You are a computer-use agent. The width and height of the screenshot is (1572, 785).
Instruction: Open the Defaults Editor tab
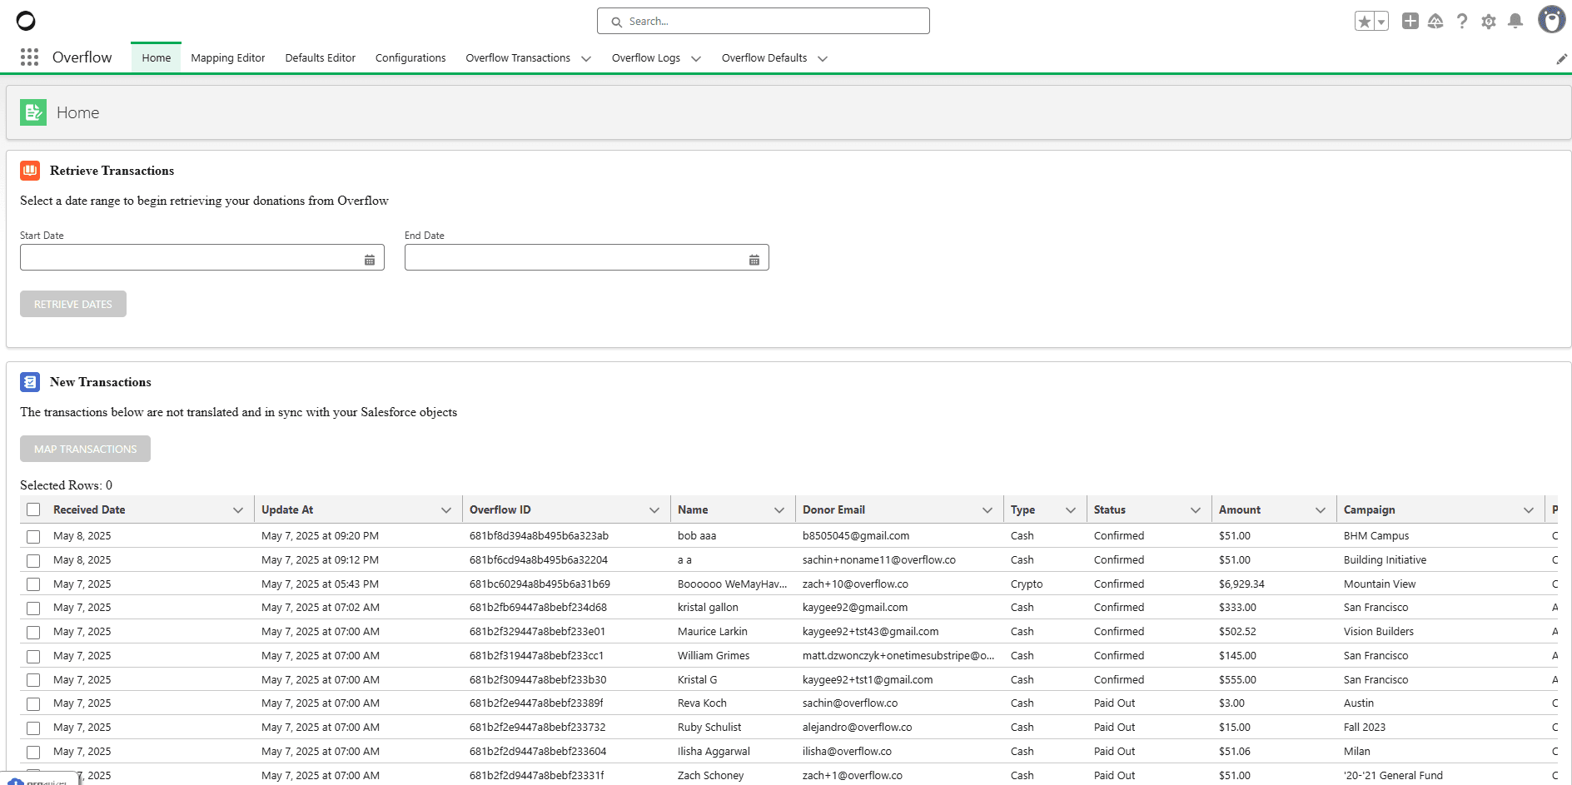pos(321,57)
